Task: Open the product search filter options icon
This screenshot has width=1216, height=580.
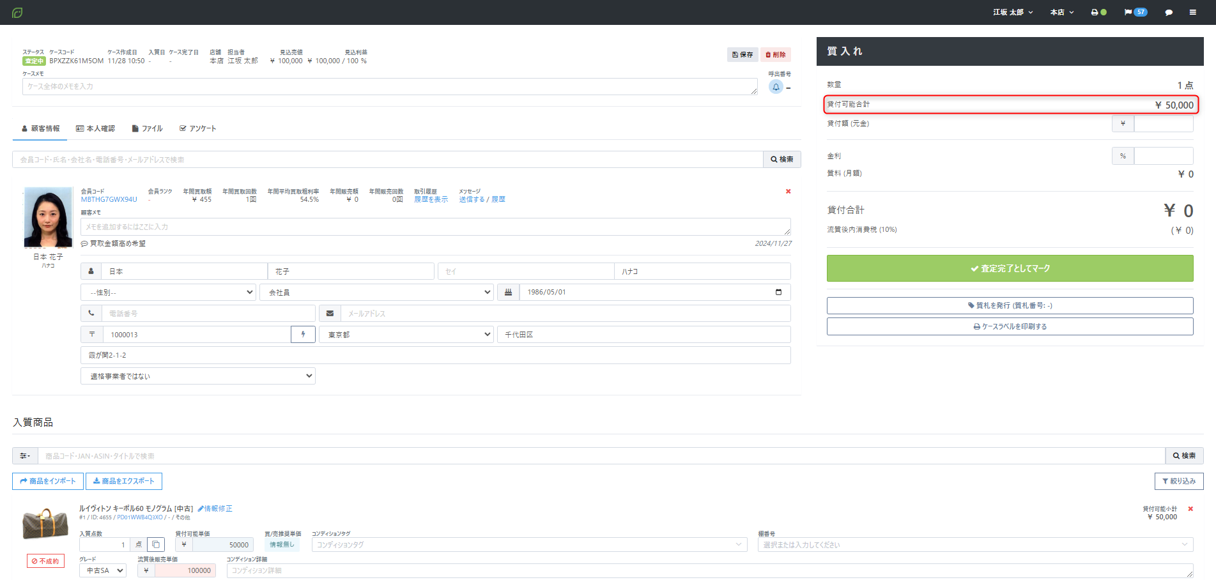Action: point(25,455)
